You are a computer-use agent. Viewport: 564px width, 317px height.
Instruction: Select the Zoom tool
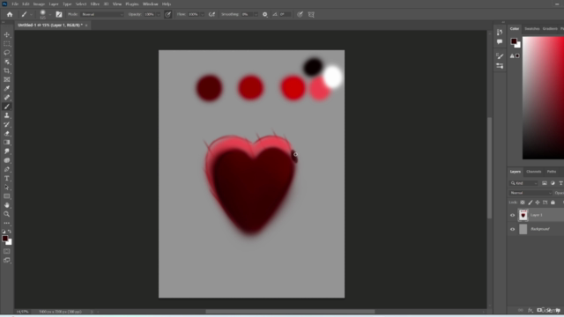(x=7, y=214)
